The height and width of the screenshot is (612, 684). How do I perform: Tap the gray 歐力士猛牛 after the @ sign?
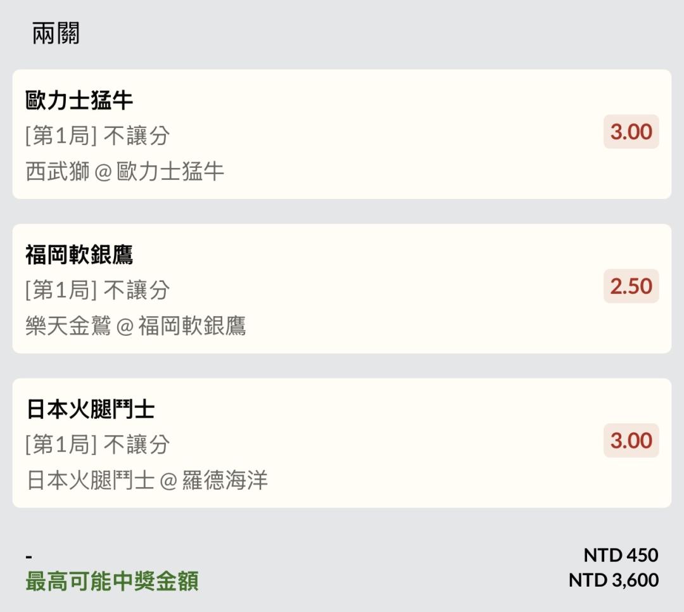pyautogui.click(x=170, y=171)
